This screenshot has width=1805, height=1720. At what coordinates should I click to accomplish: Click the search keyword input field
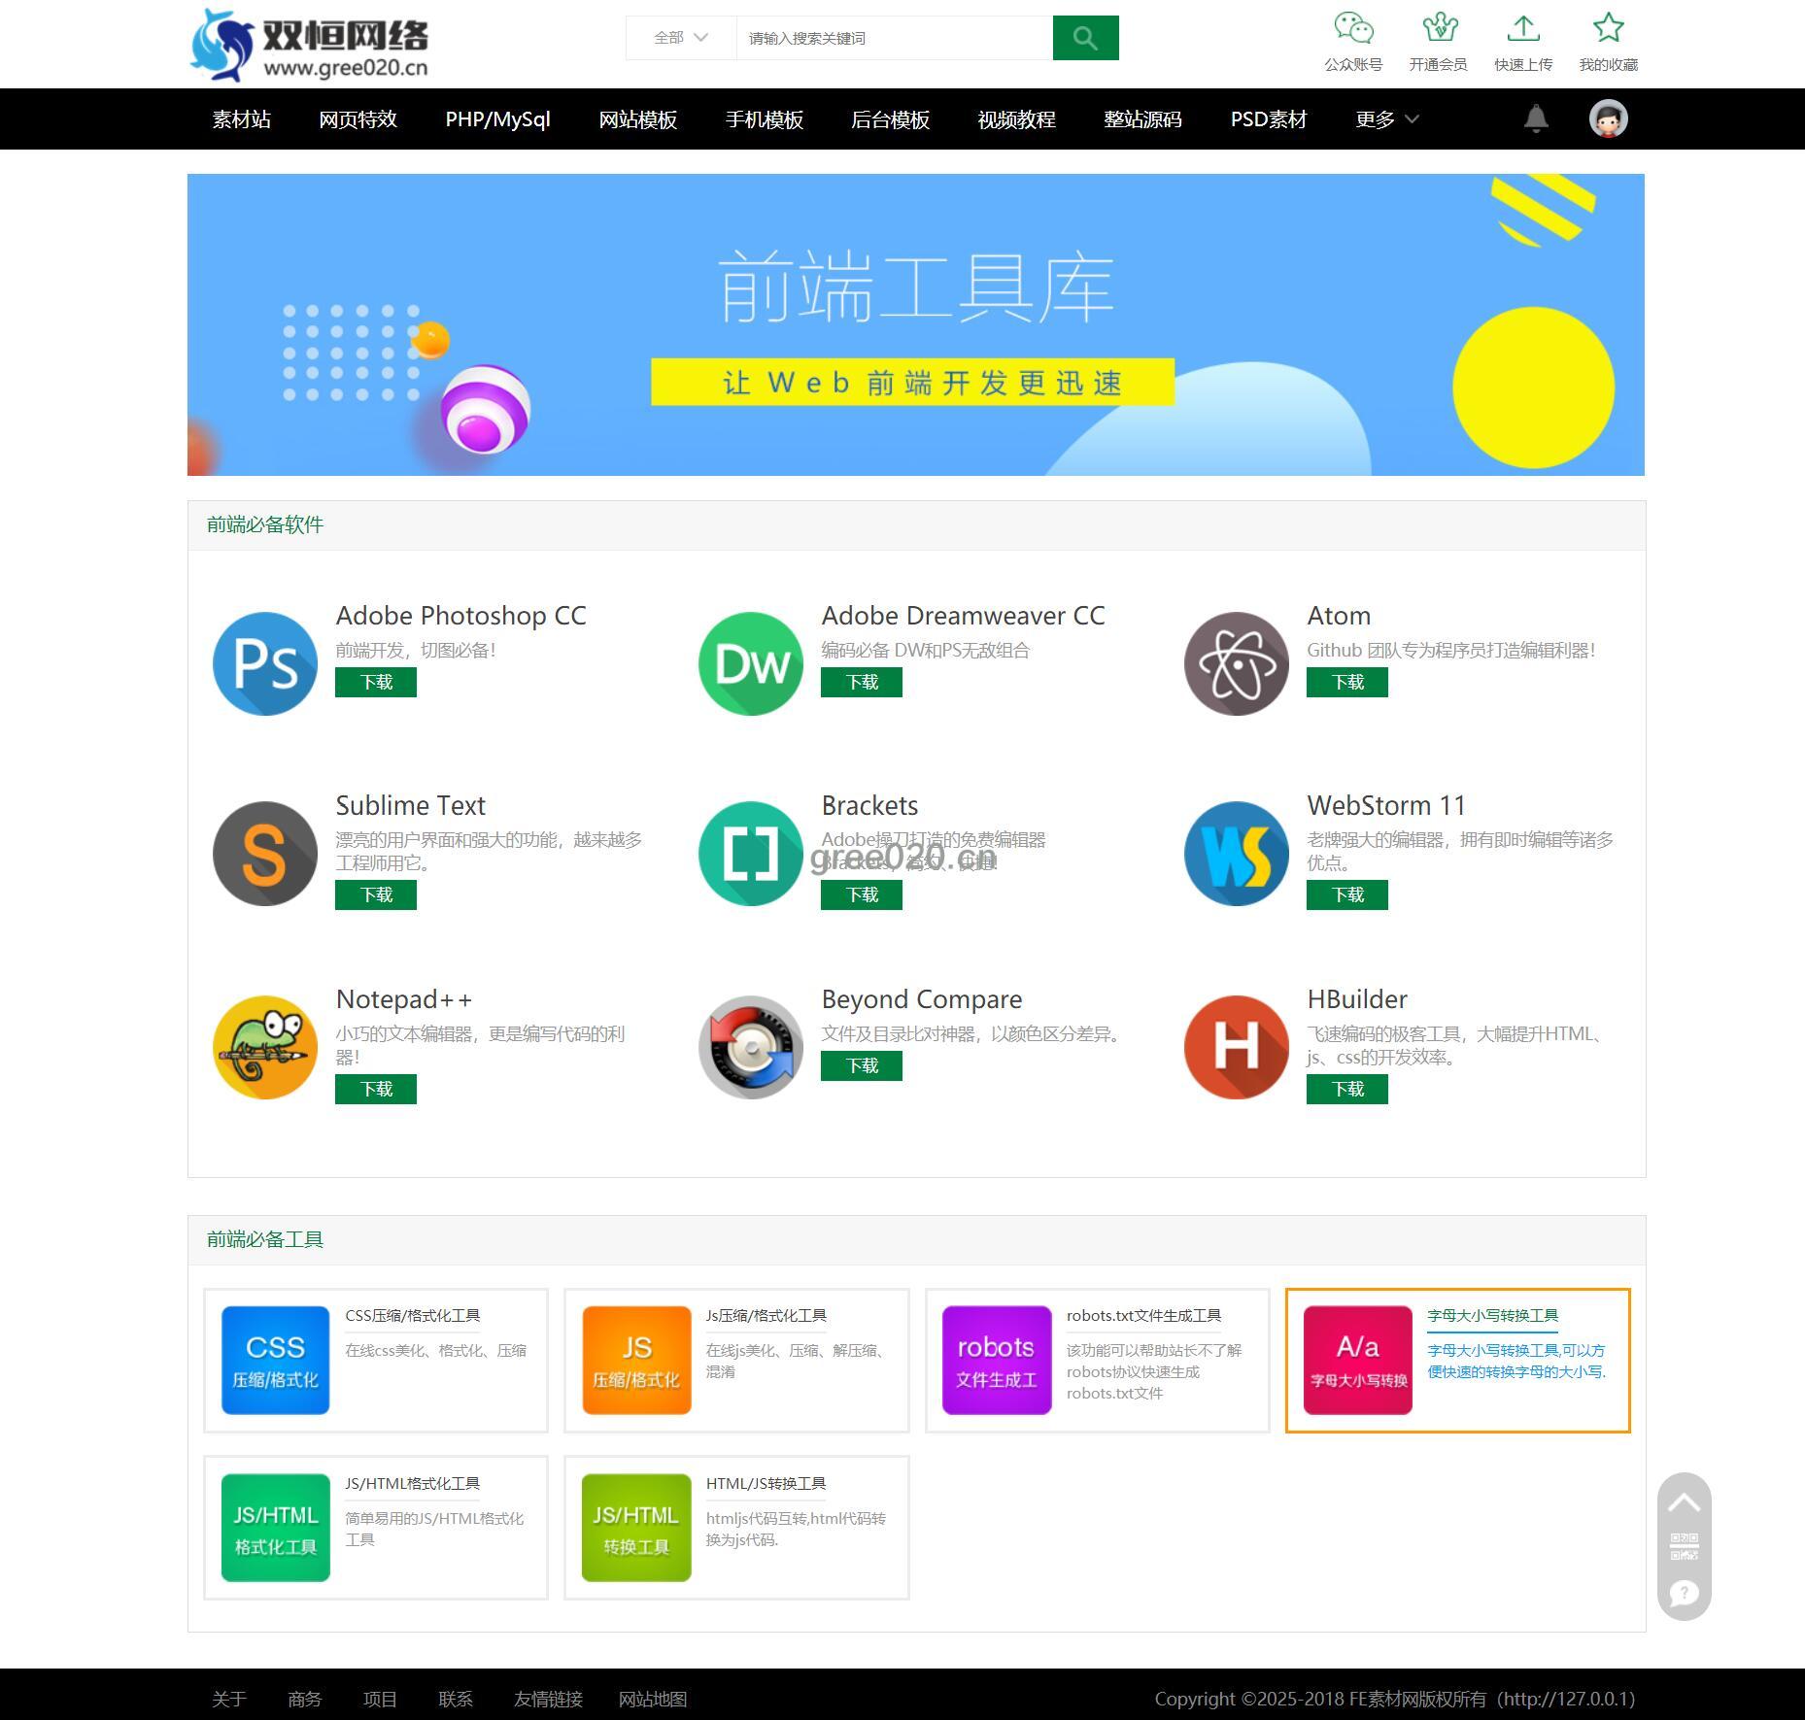894,38
